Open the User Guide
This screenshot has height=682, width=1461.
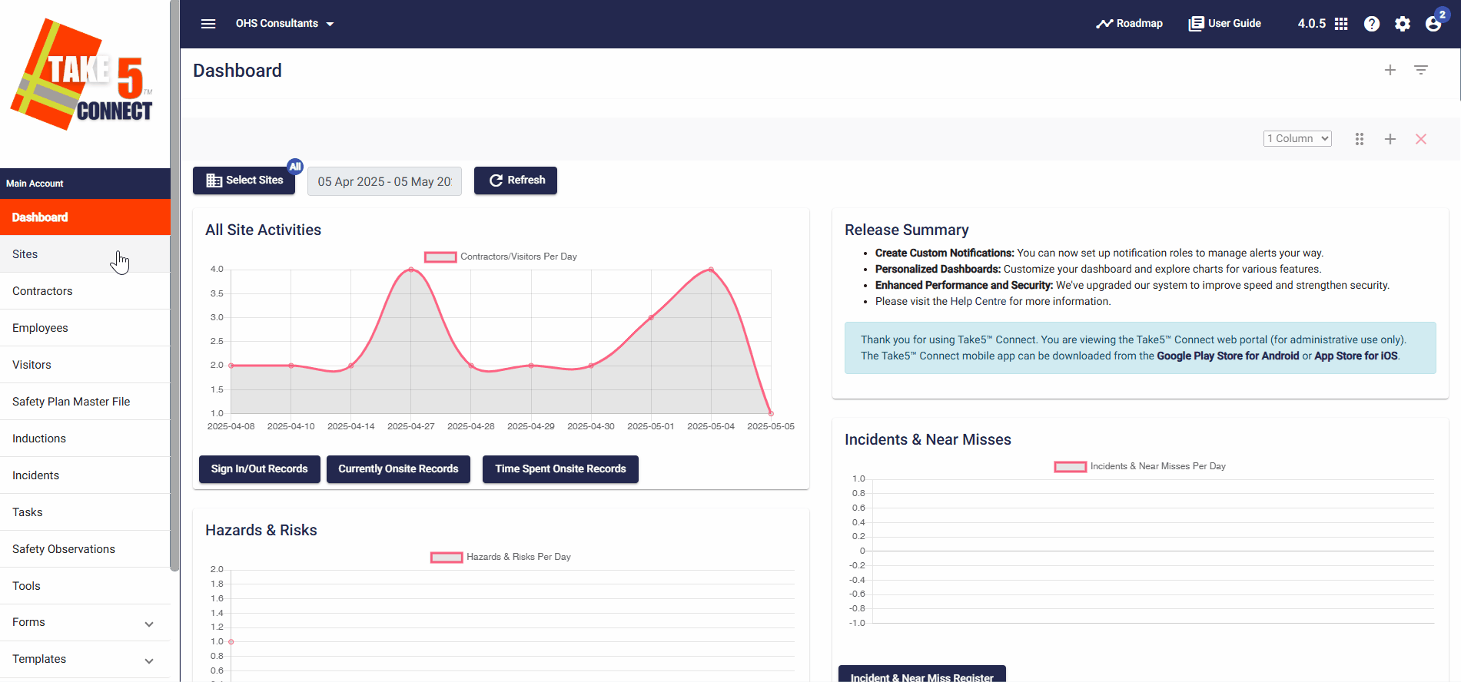pyautogui.click(x=1224, y=24)
